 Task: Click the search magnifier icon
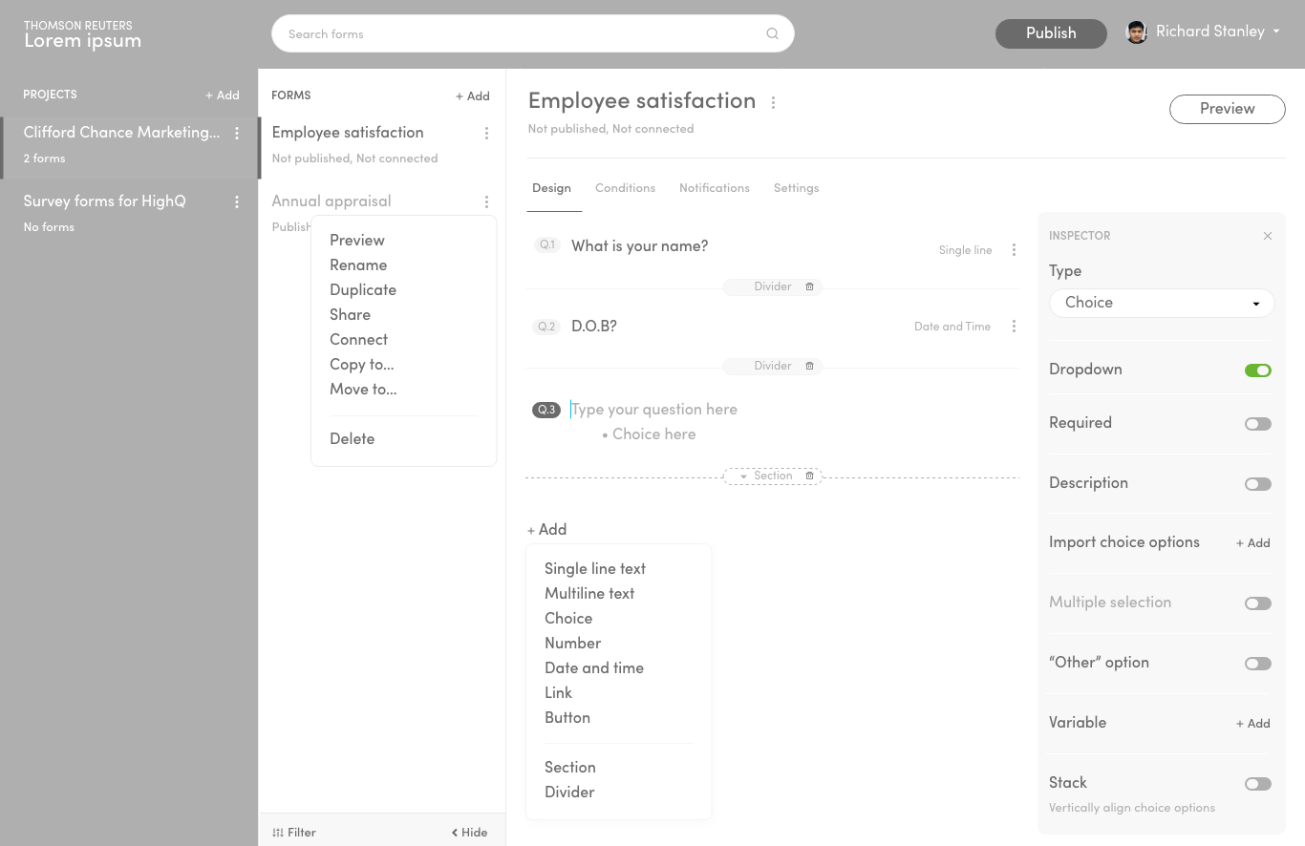tap(772, 34)
